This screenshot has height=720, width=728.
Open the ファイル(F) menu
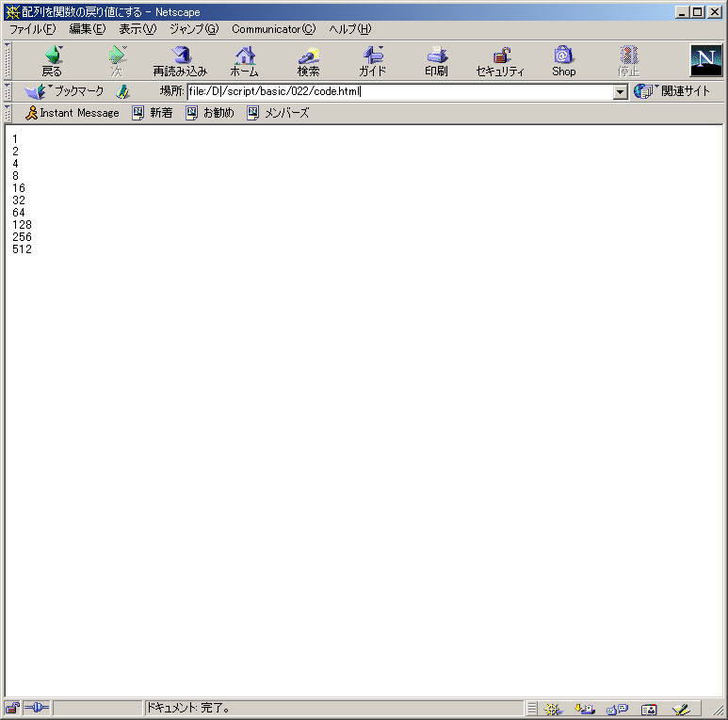click(33, 29)
